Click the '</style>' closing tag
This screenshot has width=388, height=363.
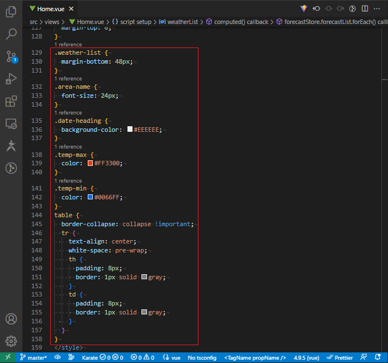[x=69, y=347]
